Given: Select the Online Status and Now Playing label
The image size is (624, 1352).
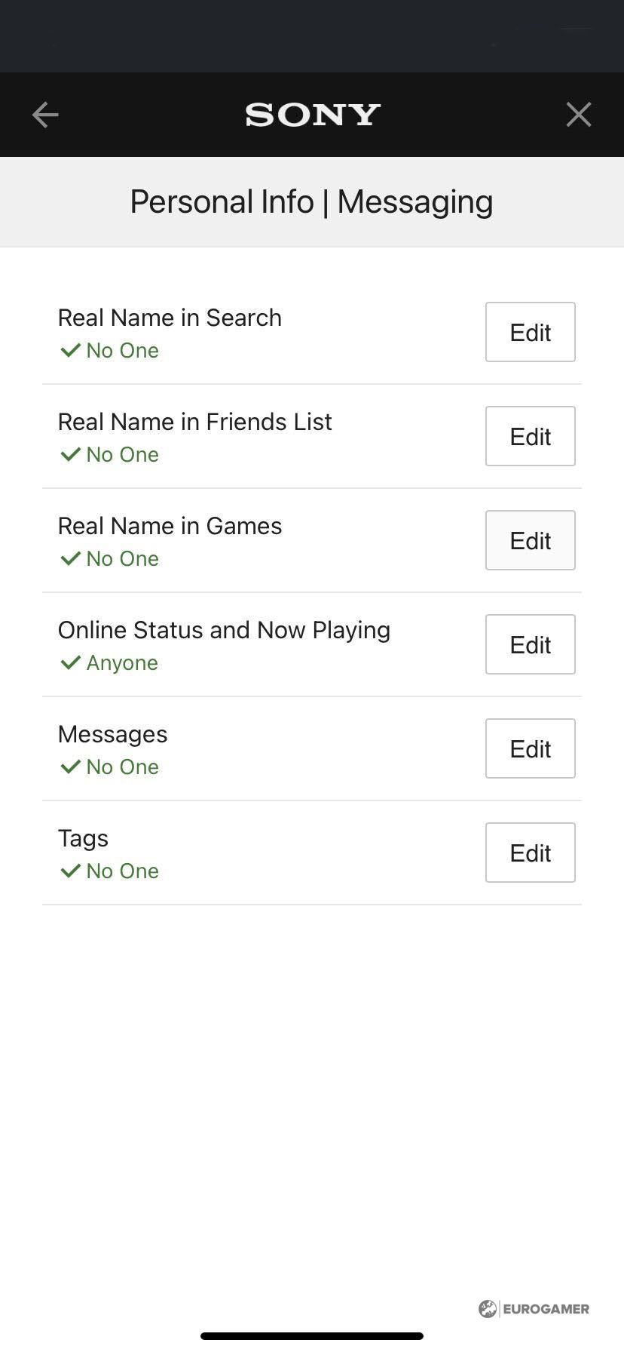Looking at the screenshot, I should click(x=224, y=630).
